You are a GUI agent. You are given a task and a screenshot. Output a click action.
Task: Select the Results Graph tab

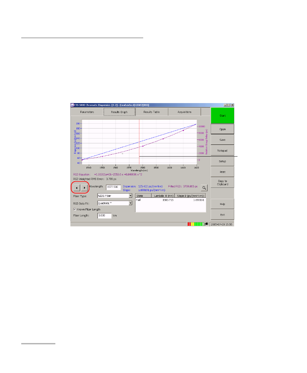tap(119, 112)
